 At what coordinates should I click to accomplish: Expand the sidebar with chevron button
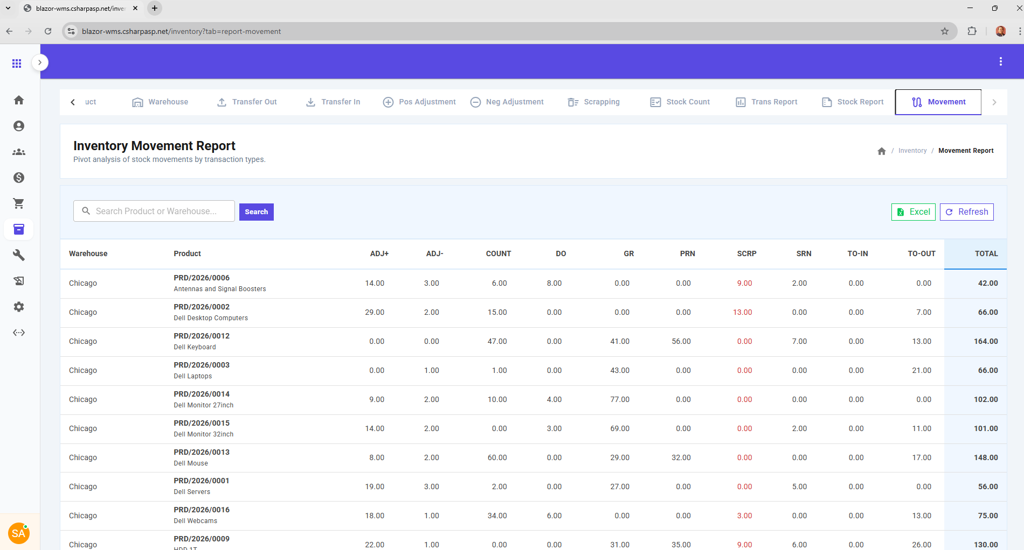[40, 62]
